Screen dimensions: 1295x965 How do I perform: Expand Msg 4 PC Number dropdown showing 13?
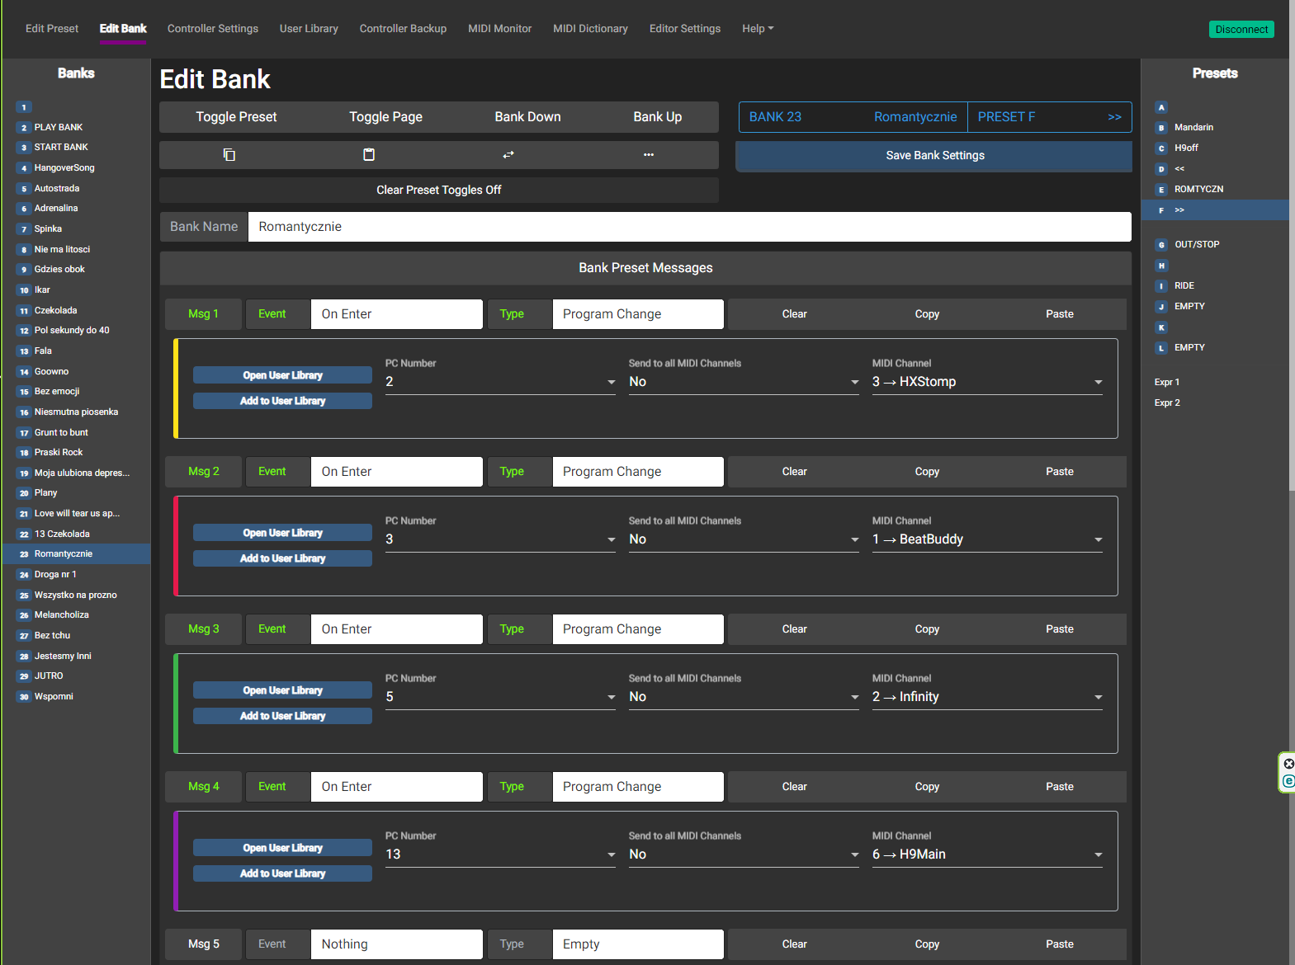tap(500, 854)
